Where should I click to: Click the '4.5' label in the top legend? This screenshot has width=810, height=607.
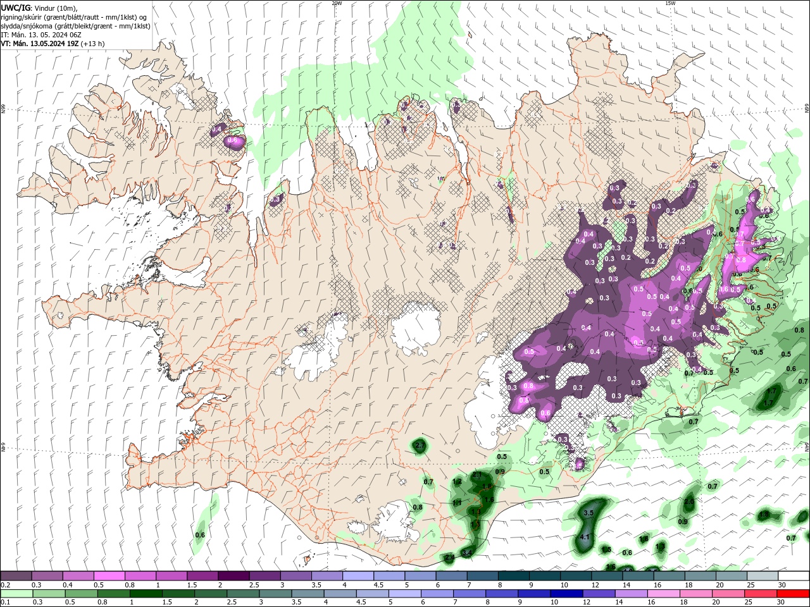tap(378, 585)
